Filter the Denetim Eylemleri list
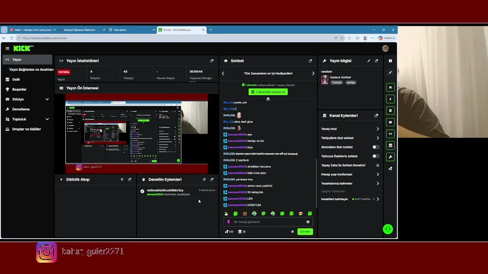The height and width of the screenshot is (274, 488). [204, 180]
